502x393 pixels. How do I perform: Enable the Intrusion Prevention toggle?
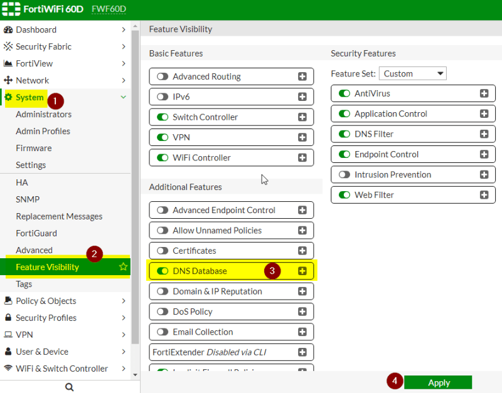344,175
